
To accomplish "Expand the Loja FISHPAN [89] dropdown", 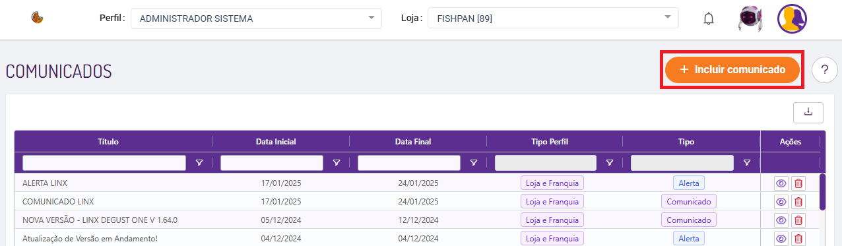I will coord(553,18).
